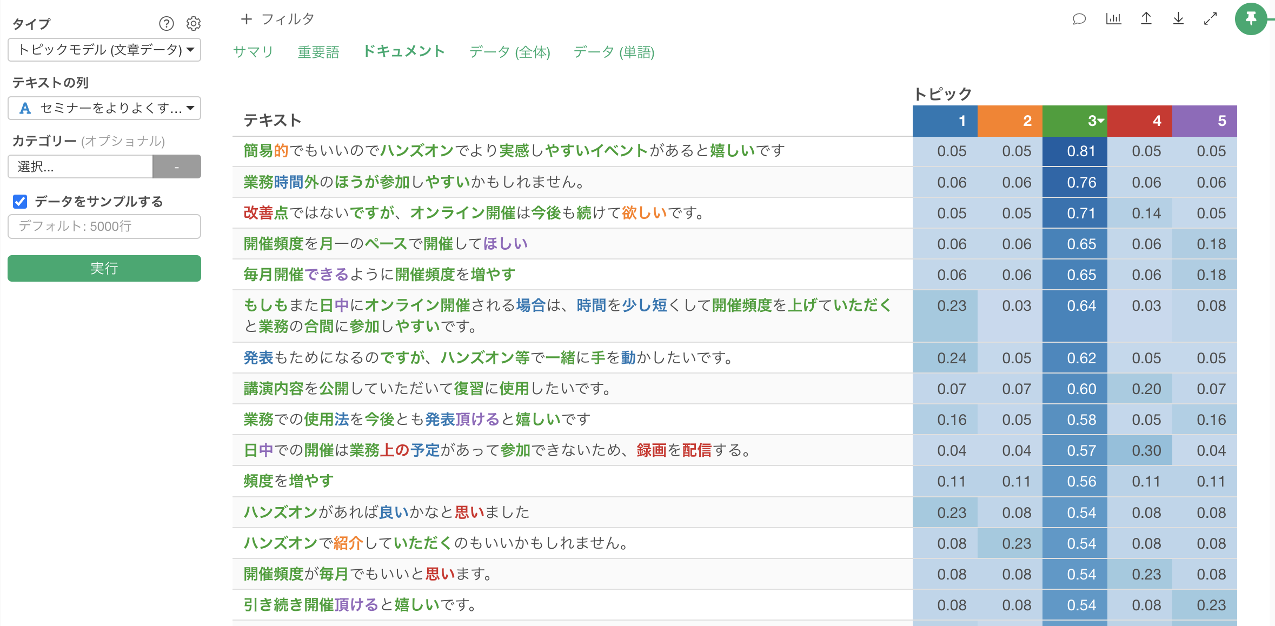The image size is (1275, 626).
Task: Click the 0.62 topic 3 cell
Action: (1075, 358)
